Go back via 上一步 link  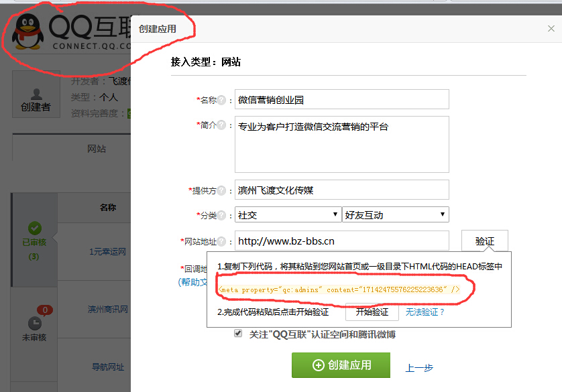419,368
